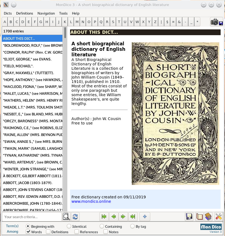Jump to the last entry arrow

(133, 216)
